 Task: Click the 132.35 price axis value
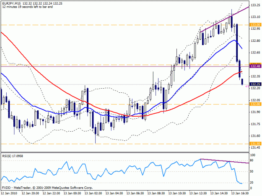255,76
